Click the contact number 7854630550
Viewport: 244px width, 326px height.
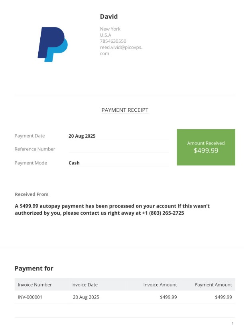pos(113,41)
